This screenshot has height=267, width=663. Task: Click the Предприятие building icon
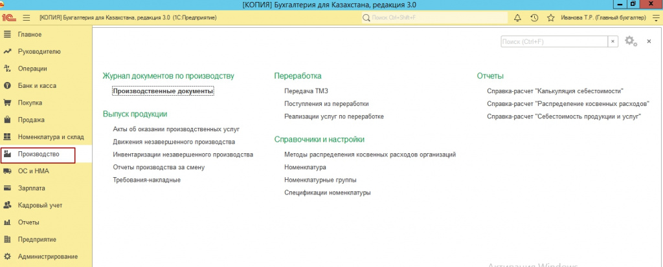point(7,240)
